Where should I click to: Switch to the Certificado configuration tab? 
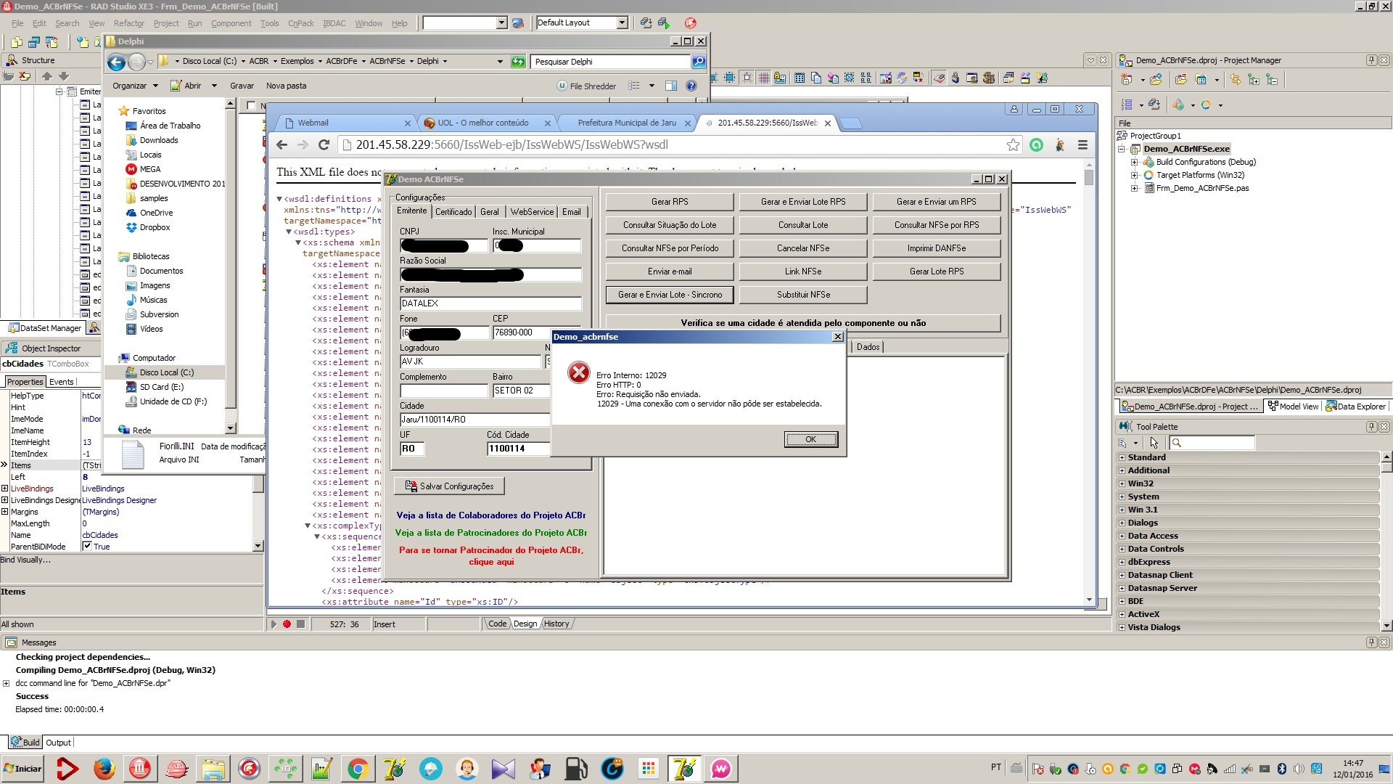click(453, 212)
